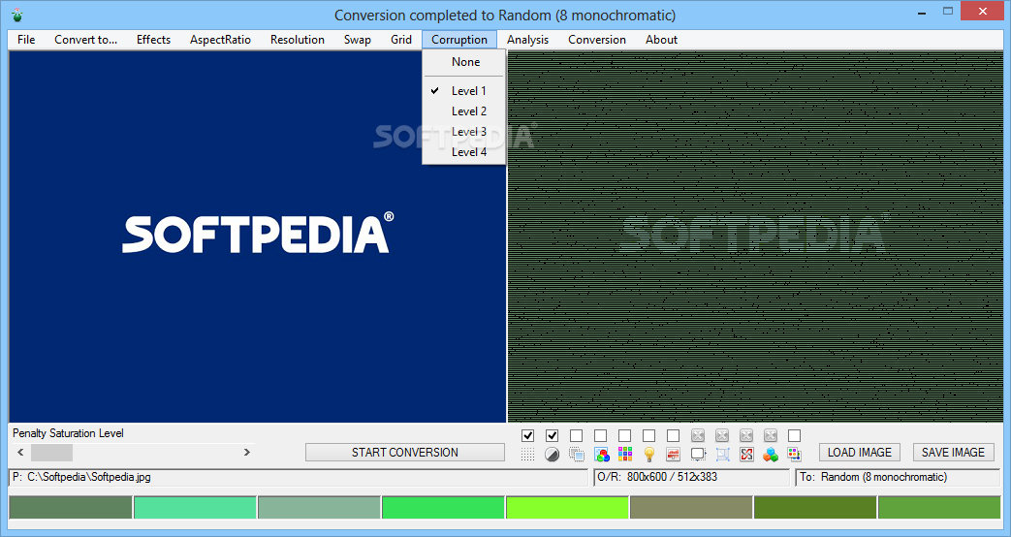This screenshot has width=1011, height=537.
Task: Check the box above the histogram icon
Action: click(x=673, y=436)
